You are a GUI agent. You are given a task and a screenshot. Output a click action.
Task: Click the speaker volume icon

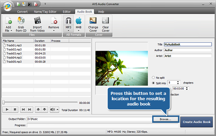(x=53, y=109)
